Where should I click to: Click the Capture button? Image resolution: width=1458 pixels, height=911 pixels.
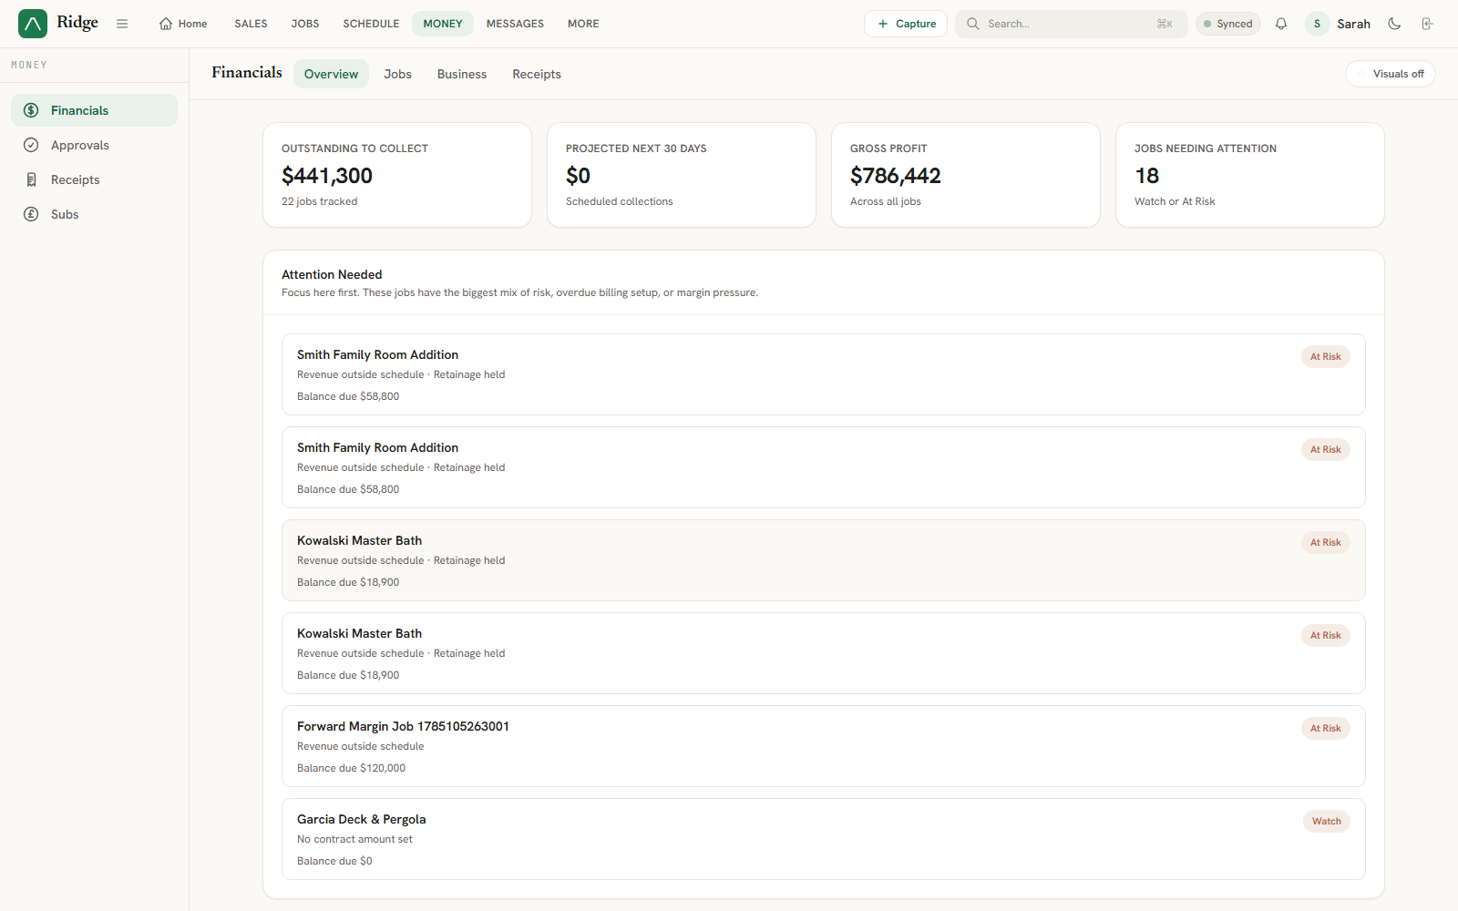pyautogui.click(x=906, y=24)
